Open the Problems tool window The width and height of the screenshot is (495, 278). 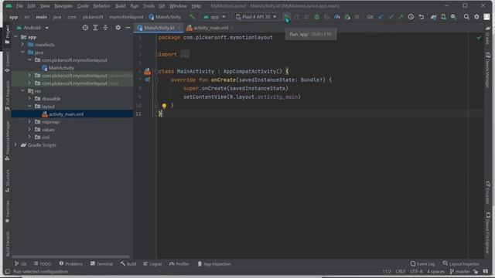coord(70,264)
